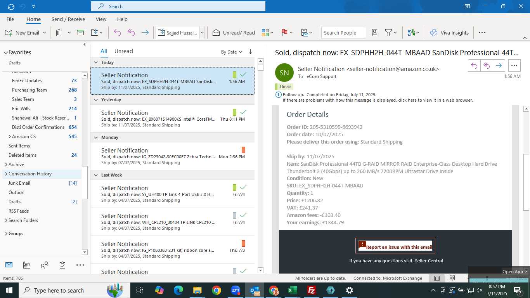Open the File menu
The image size is (530, 298).
click(10, 19)
